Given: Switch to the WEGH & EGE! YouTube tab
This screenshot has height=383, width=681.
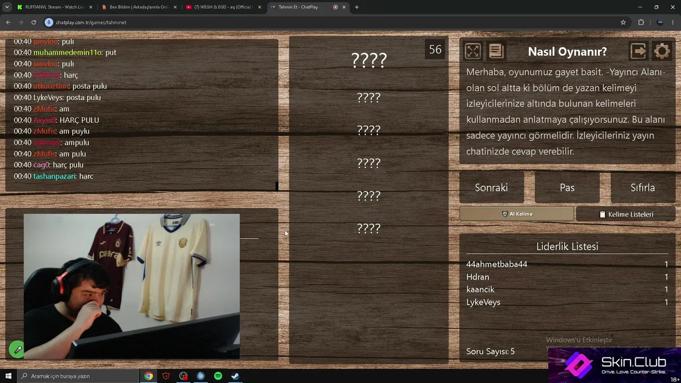Looking at the screenshot, I should tap(223, 7).
